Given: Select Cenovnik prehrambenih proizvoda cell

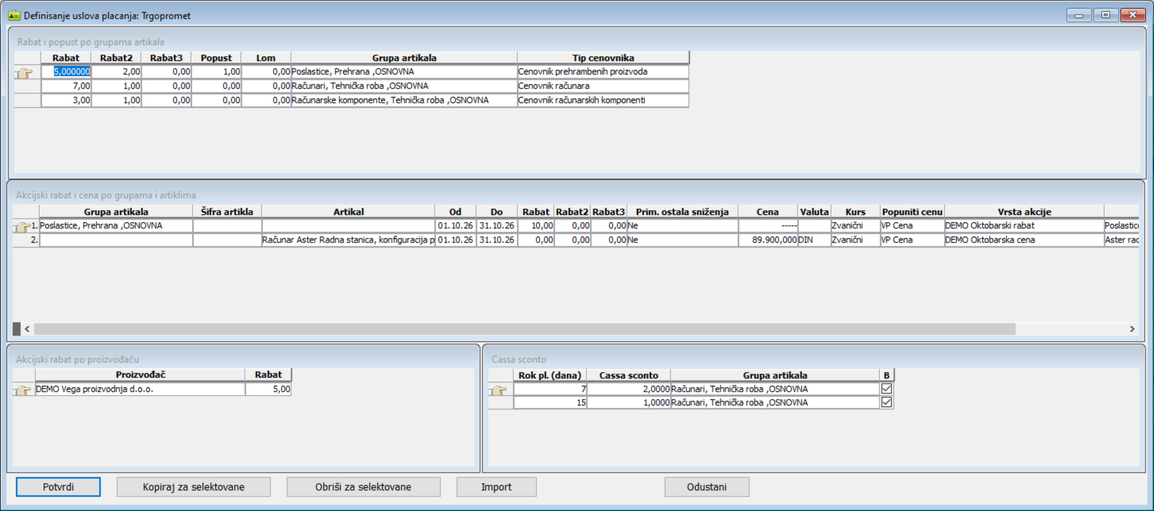Looking at the screenshot, I should (603, 72).
